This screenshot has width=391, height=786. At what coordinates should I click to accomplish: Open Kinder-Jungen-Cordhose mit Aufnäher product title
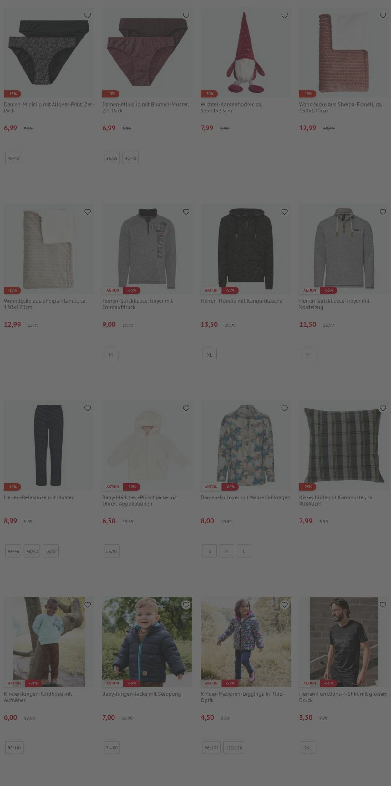pyautogui.click(x=38, y=697)
